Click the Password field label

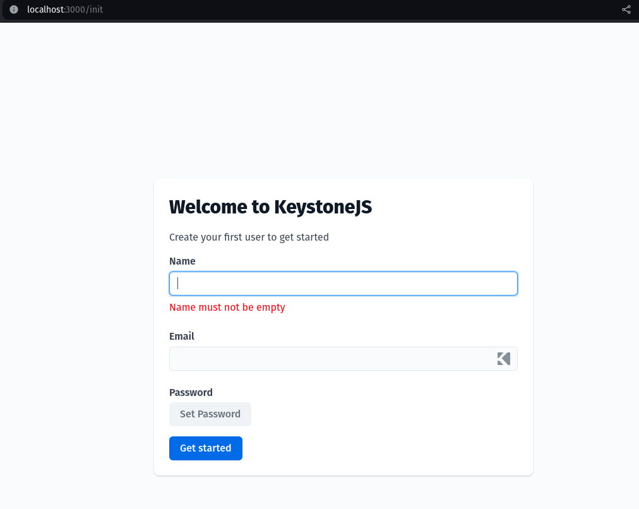[191, 392]
